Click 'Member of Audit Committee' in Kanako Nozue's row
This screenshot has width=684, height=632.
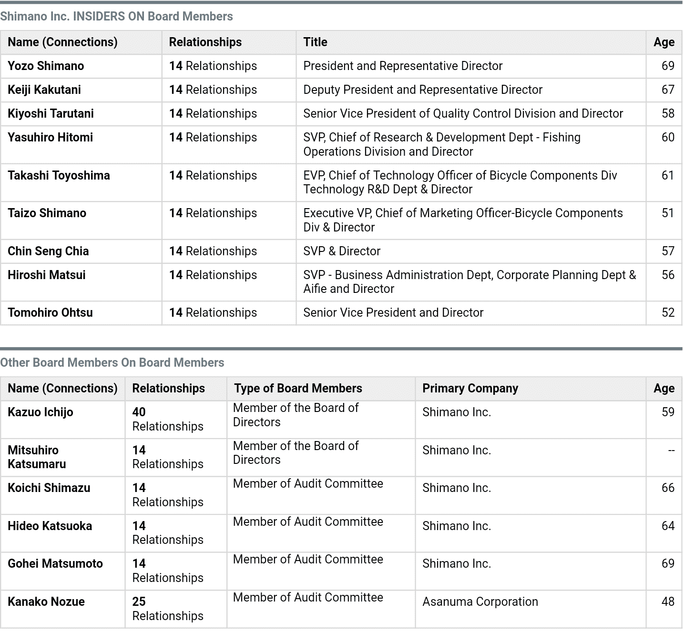(308, 598)
